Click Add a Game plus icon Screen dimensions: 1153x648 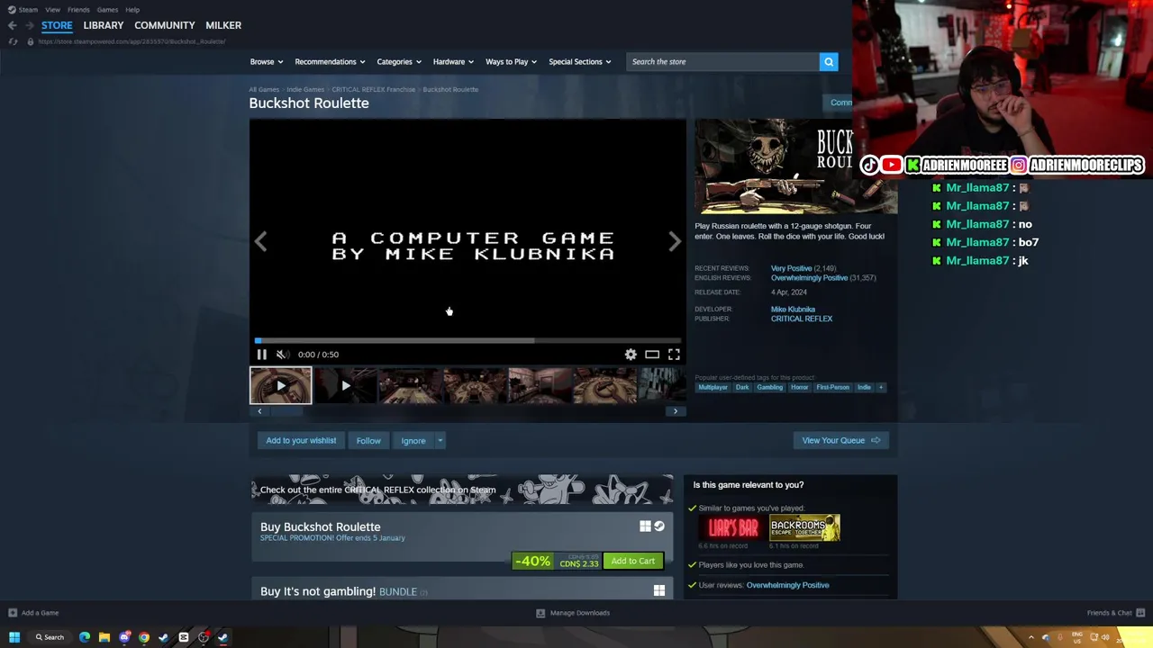(13, 613)
